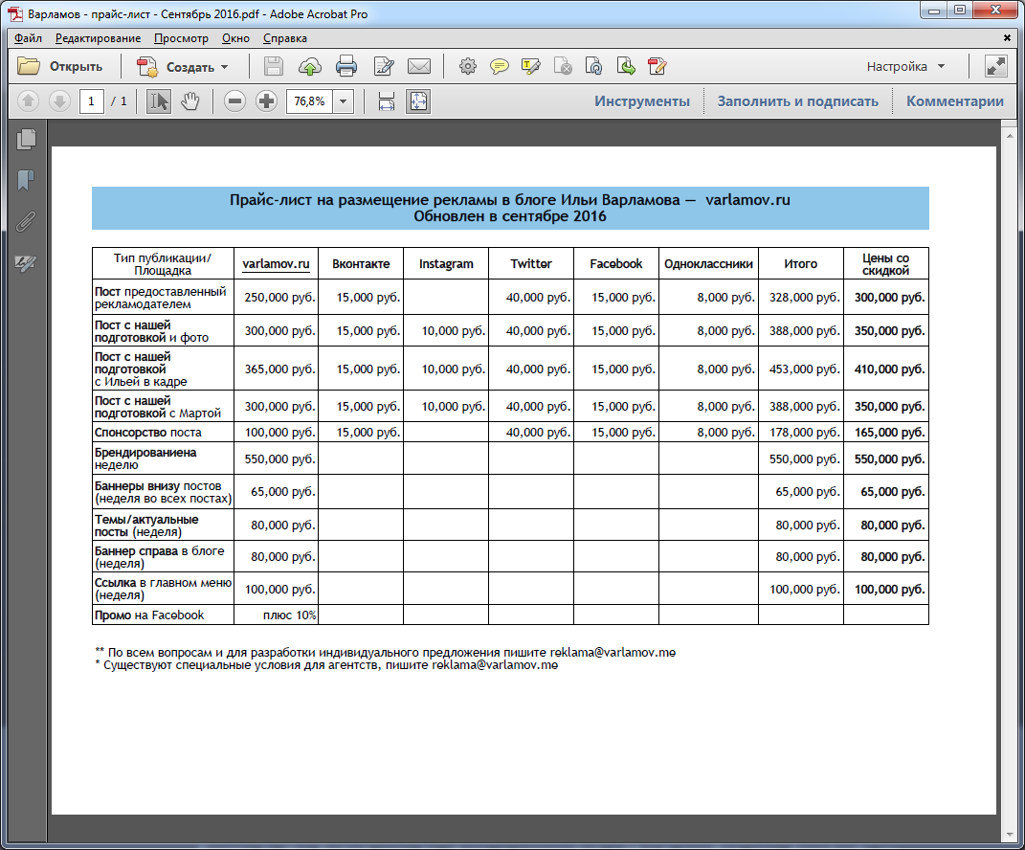Viewport: 1025px width, 850px height.
Task: Click the read mode arrows icon
Action: 995,67
